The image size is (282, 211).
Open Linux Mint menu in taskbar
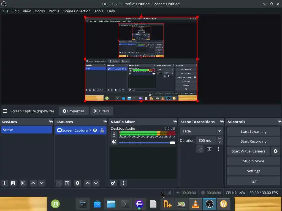55,204
